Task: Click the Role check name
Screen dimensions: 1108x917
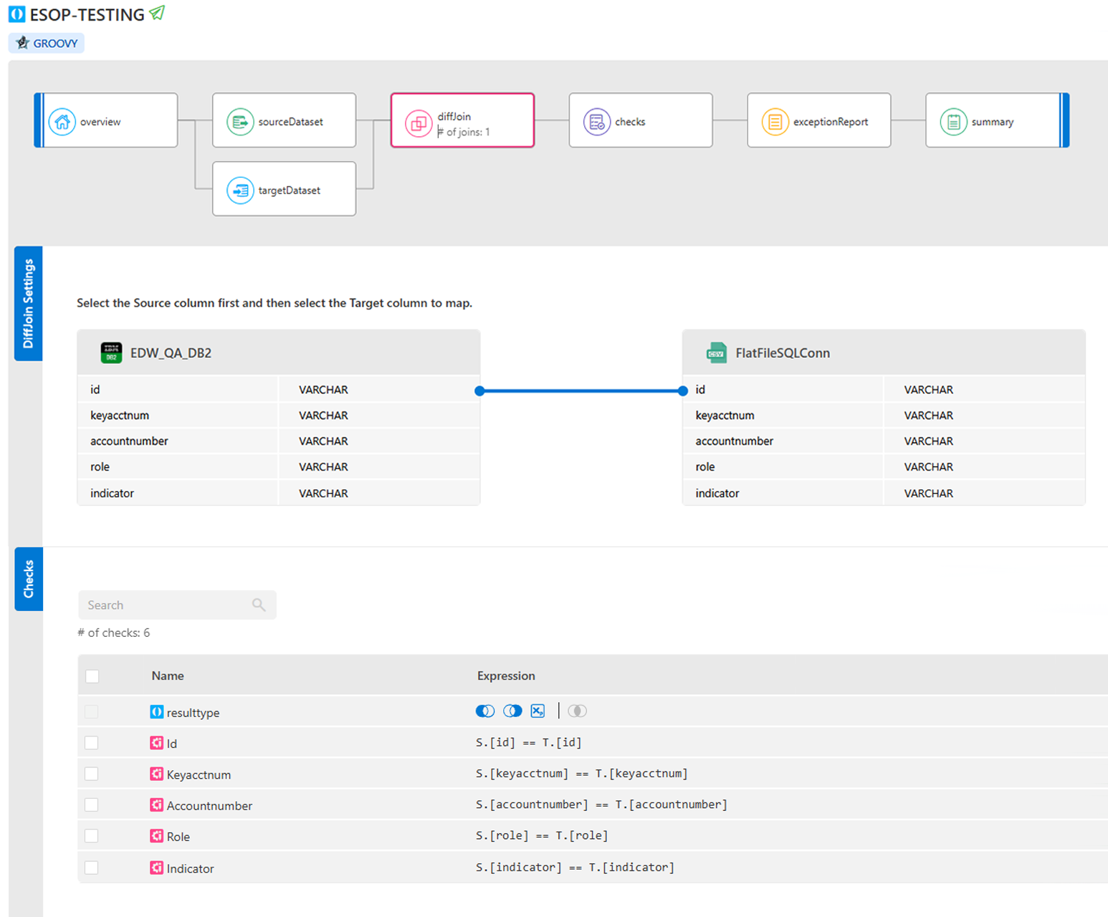Action: (x=178, y=837)
